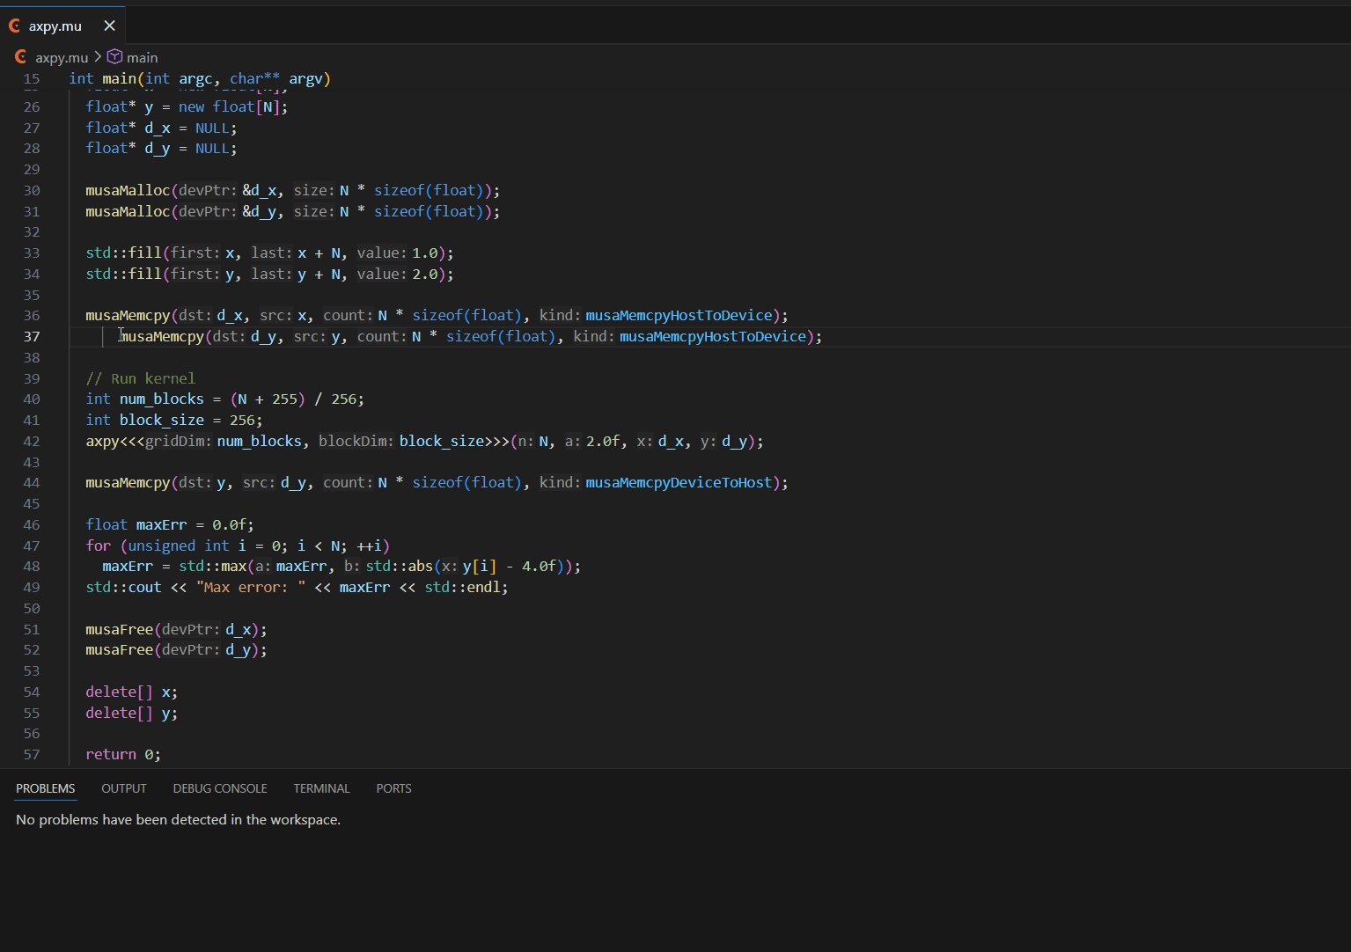Screen dimensions: 1351x952
Task: Click 'std::endl' on line 49
Action: pyautogui.click(x=462, y=587)
